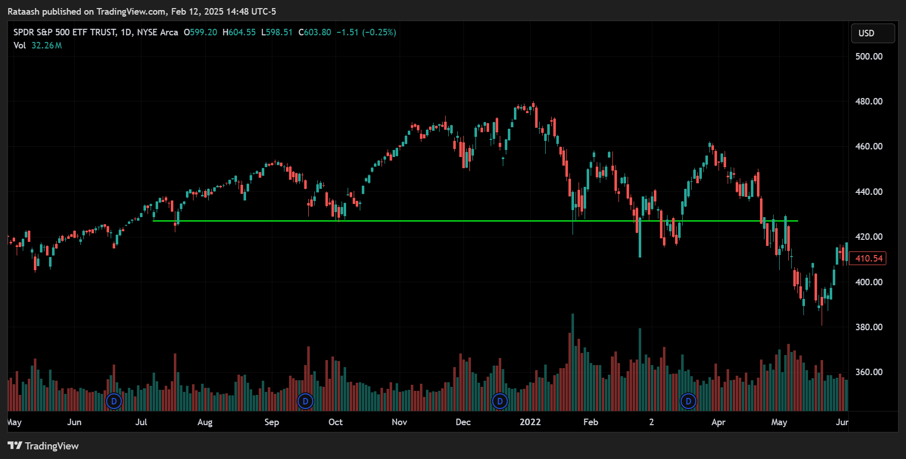
Task: Click the L598.51 low value
Action: [277, 32]
